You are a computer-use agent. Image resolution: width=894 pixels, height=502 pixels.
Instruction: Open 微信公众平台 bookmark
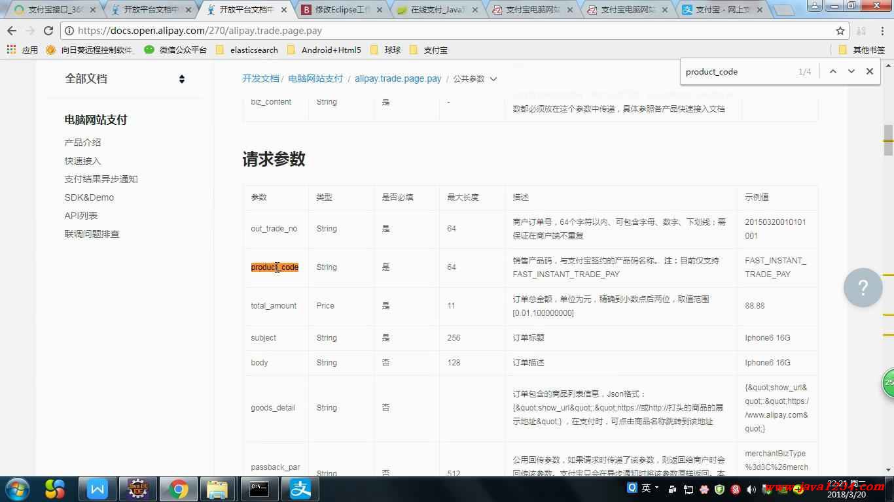coord(175,50)
